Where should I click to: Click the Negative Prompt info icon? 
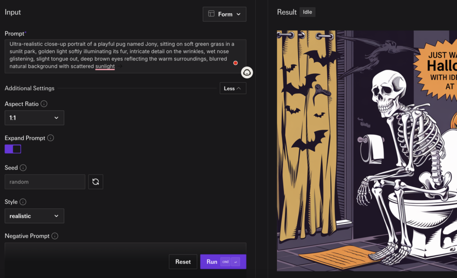(x=54, y=236)
